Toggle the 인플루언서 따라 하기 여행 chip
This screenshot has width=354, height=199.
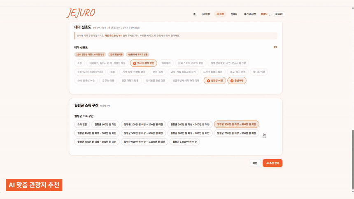pos(186,81)
